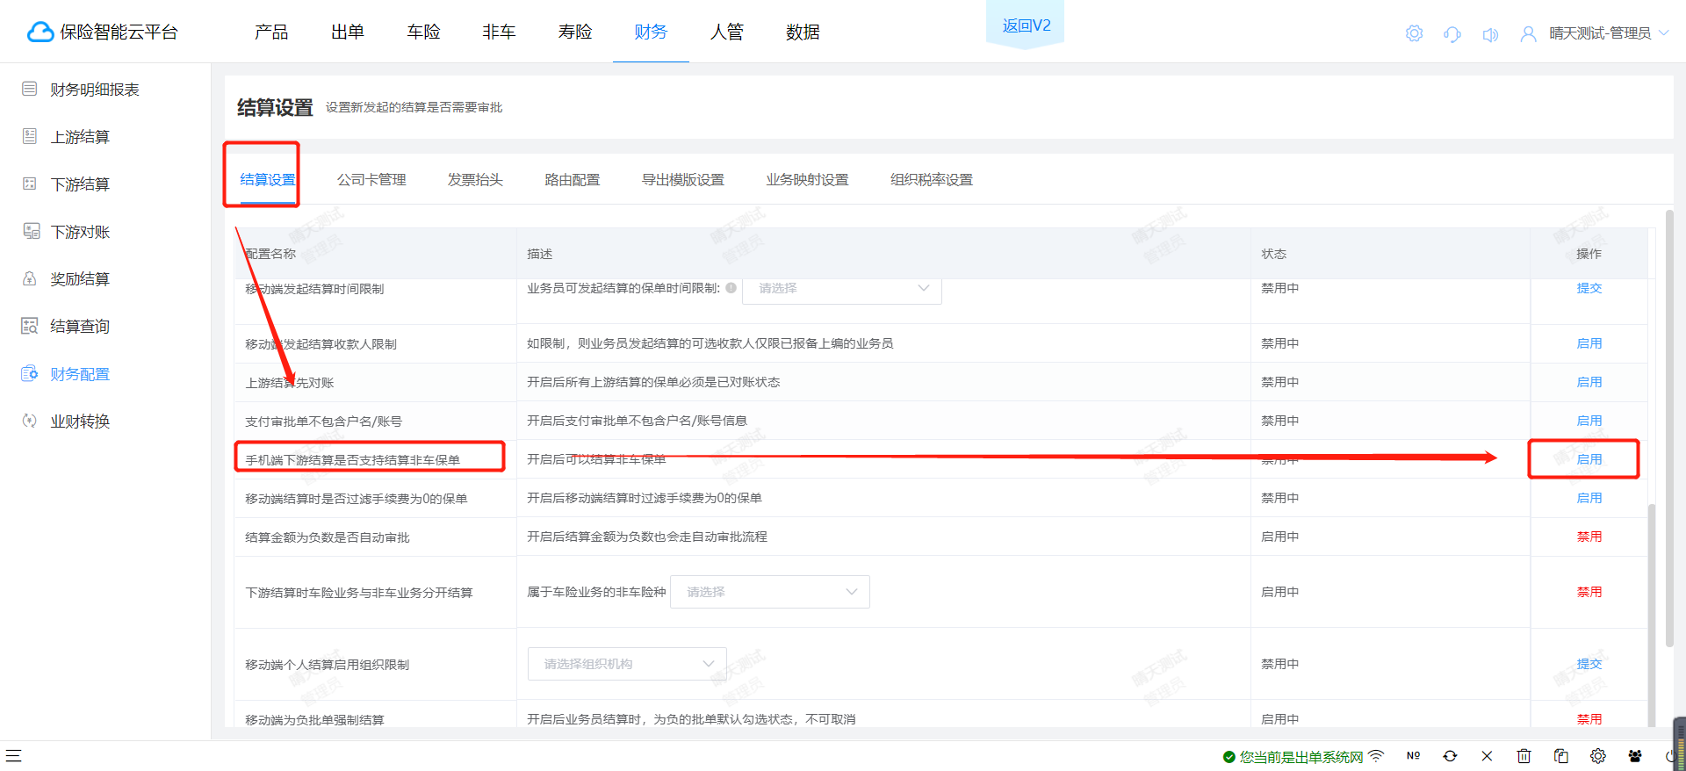This screenshot has height=771, width=1686.
Task: Click the X icon in the status bar
Action: click(x=1487, y=756)
